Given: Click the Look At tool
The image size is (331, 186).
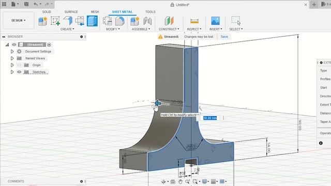Looking at the screenshot, I should click(173, 181).
